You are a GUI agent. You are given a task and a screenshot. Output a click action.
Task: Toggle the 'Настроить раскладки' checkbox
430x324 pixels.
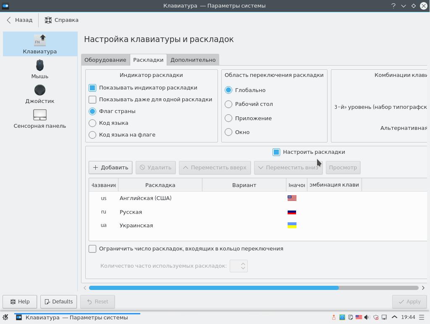(276, 152)
